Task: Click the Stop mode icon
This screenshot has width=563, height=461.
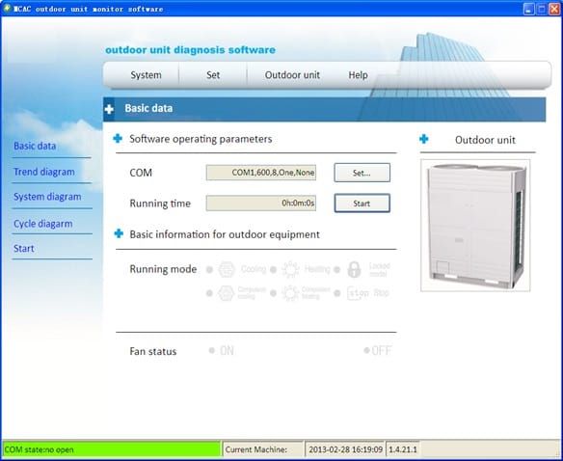Action: 358,293
